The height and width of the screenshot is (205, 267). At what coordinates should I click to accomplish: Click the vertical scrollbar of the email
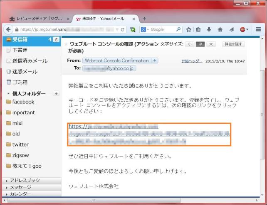tap(262, 115)
